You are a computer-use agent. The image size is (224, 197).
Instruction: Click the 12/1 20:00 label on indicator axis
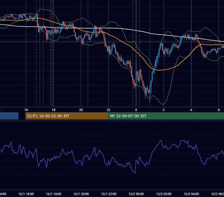point(81,194)
